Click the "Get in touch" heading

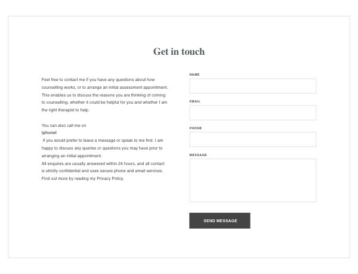click(x=178, y=52)
